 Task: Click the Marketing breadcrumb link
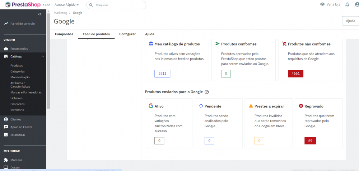click(x=60, y=13)
